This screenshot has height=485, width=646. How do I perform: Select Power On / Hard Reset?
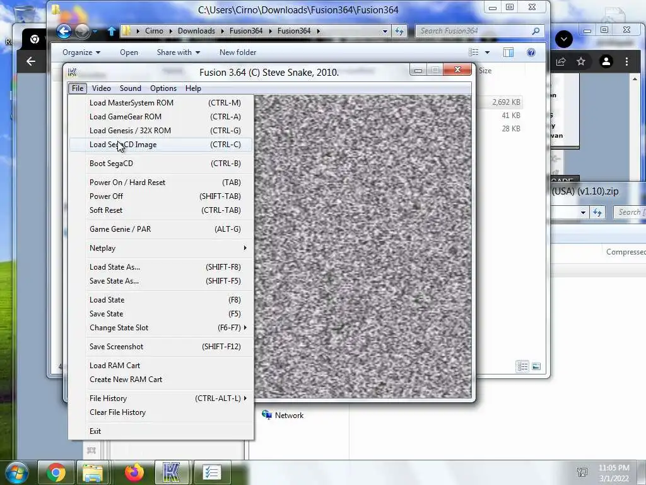pos(161,183)
